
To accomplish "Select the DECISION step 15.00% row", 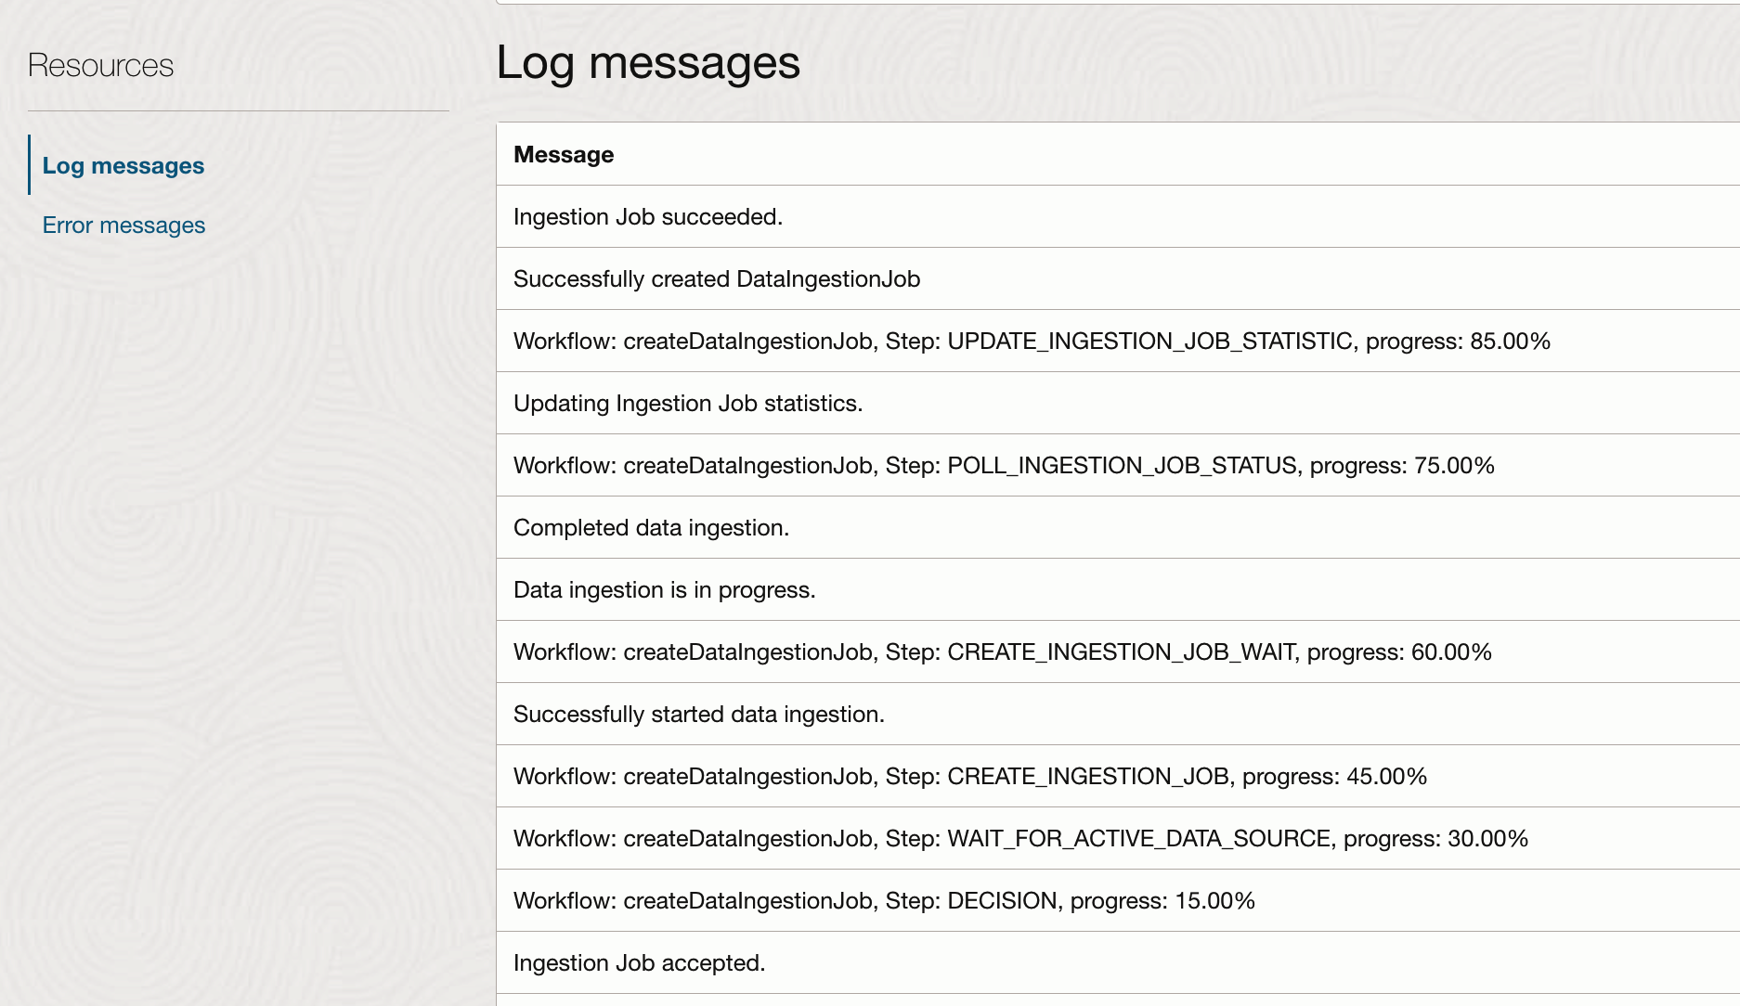I will click(x=883, y=901).
